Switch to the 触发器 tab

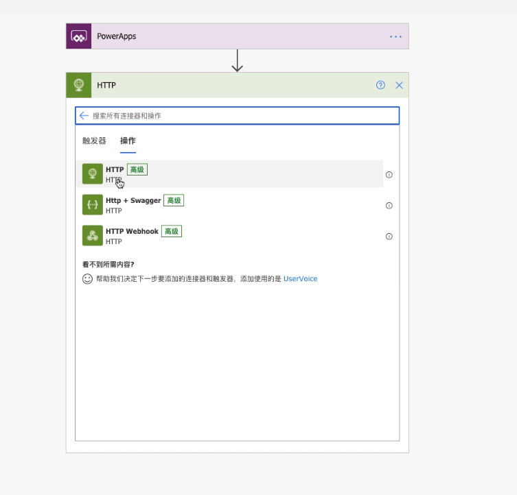[x=94, y=141]
